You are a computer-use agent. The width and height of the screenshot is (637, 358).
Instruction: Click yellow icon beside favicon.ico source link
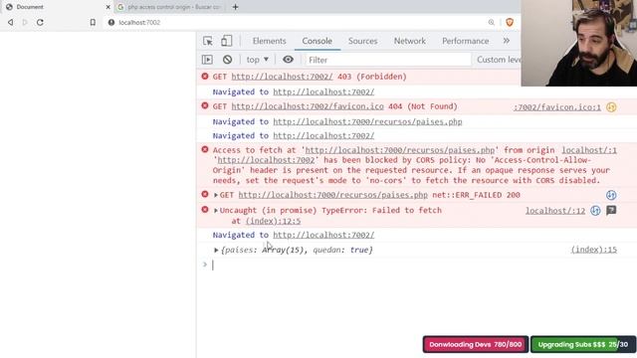[x=611, y=107]
